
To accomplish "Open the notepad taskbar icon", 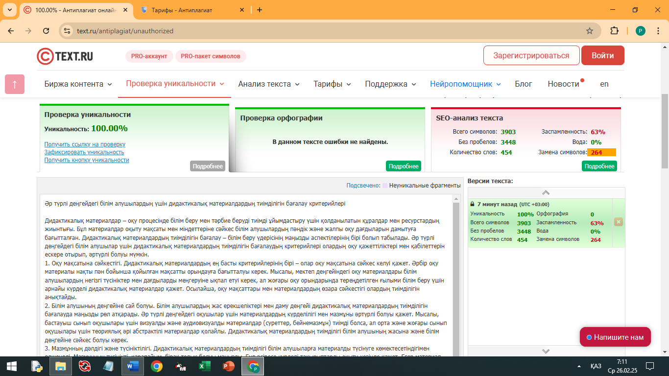I will coord(109,366).
